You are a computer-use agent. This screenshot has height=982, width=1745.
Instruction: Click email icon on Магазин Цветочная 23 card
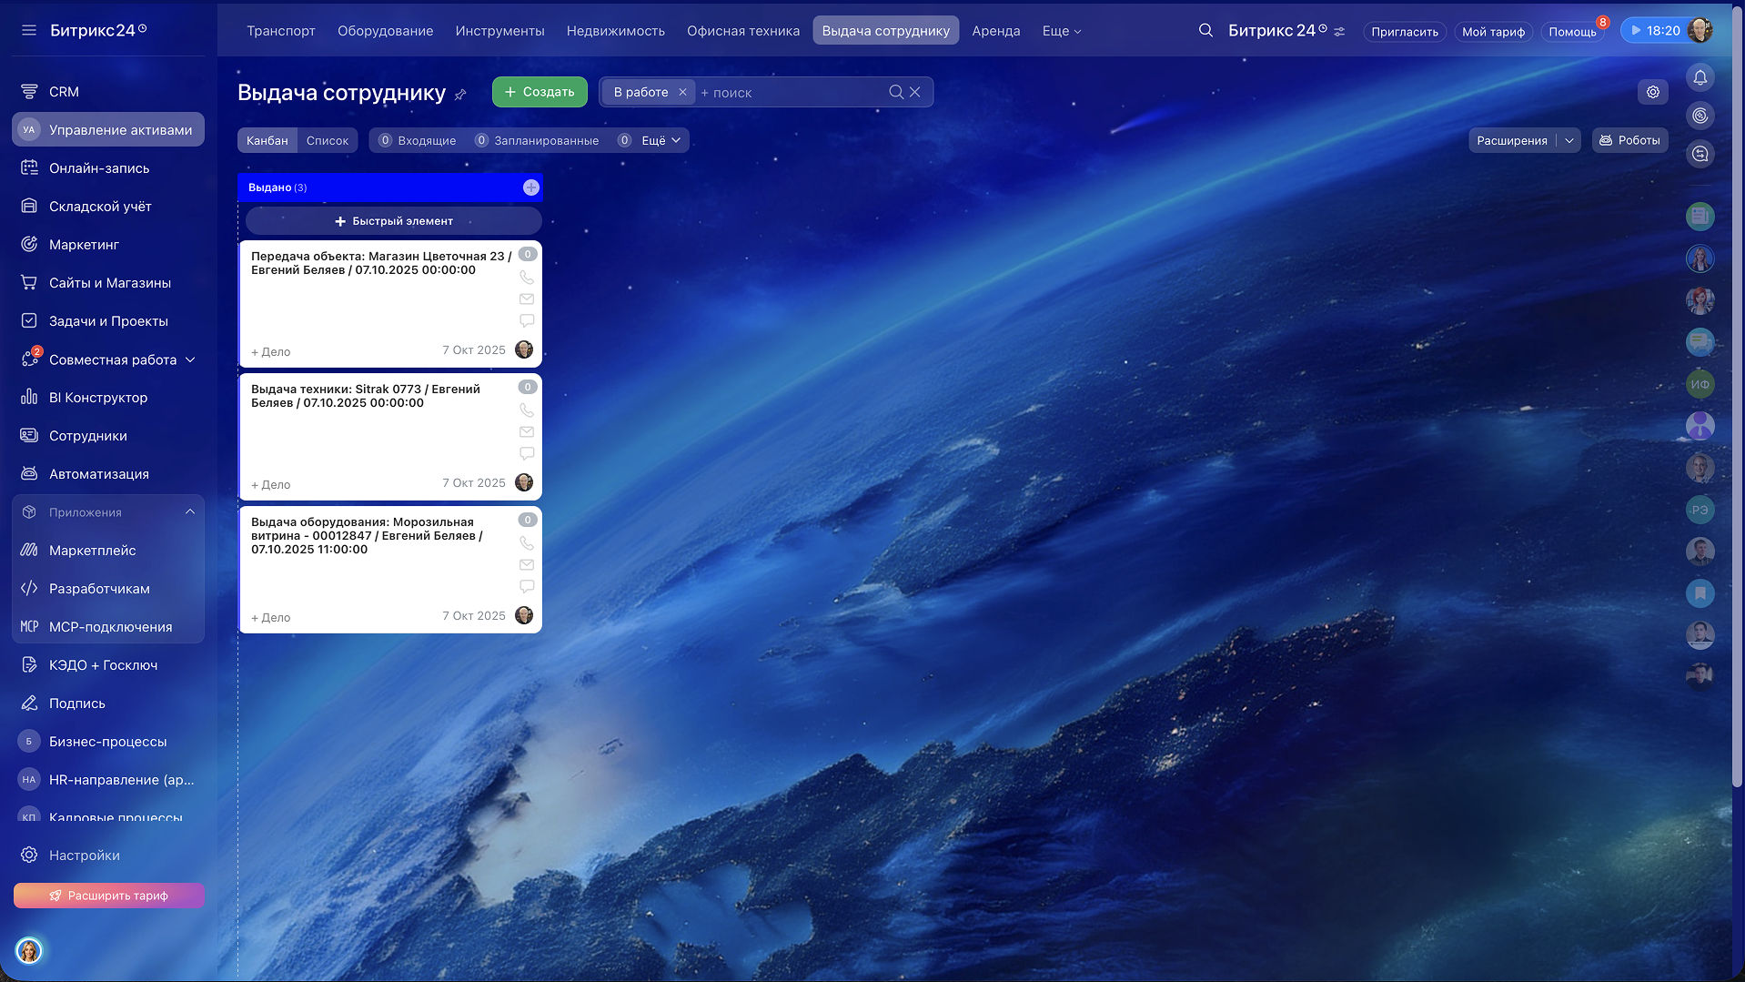click(x=527, y=299)
